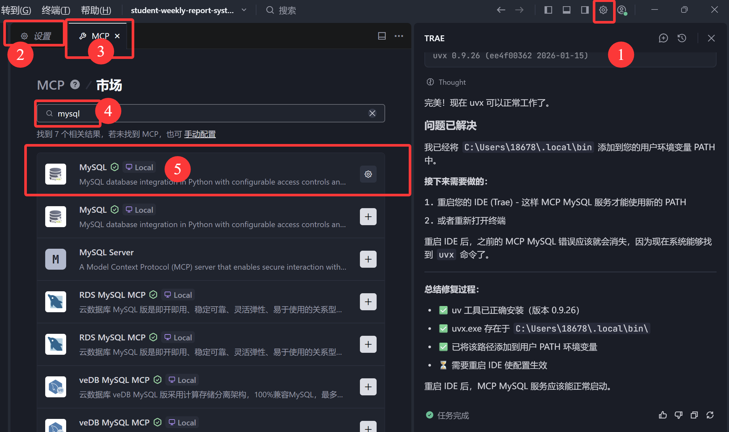
Task: Open the 终端(T) menu
Action: 56,10
